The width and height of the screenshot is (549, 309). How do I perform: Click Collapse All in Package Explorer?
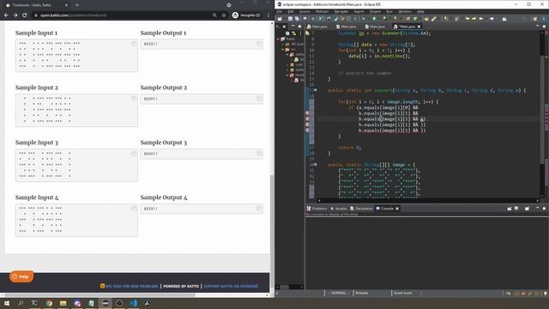click(287, 33)
